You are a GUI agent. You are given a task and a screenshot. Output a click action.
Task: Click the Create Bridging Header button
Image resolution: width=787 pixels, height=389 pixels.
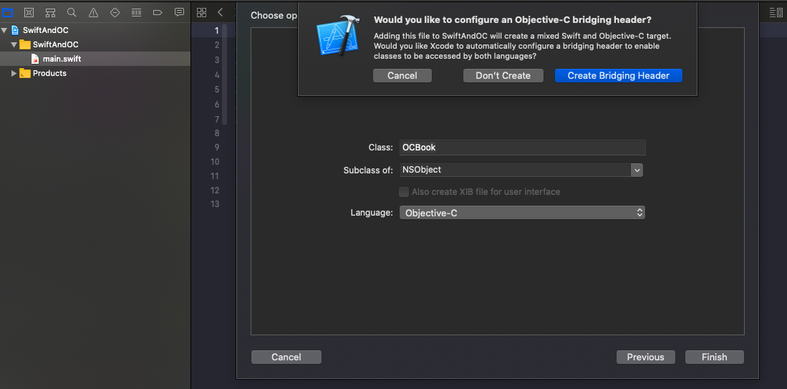pyautogui.click(x=618, y=75)
